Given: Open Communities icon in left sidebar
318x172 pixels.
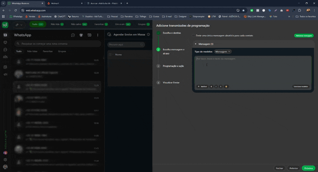Looking at the screenshot, I should (x=5, y=57).
